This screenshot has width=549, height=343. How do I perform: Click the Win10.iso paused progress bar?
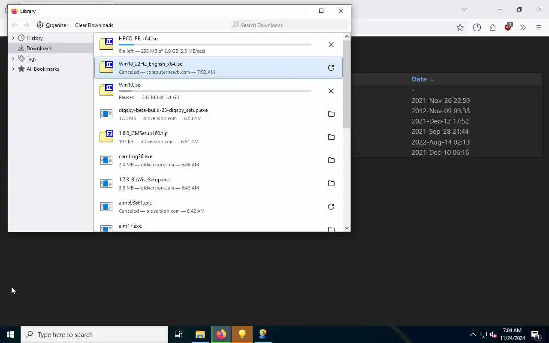pos(215,91)
